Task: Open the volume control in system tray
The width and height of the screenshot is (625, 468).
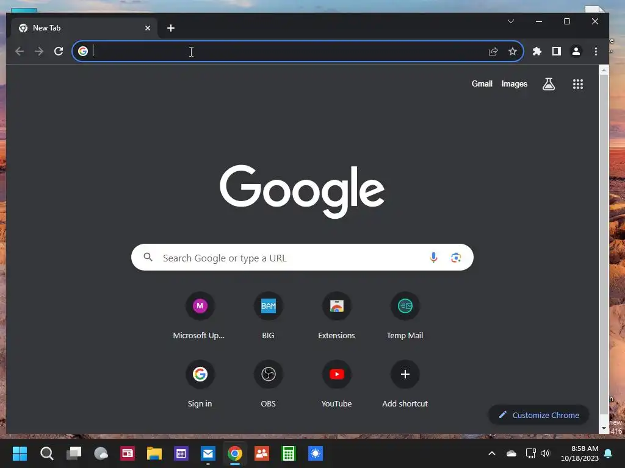Action: pyautogui.click(x=545, y=453)
